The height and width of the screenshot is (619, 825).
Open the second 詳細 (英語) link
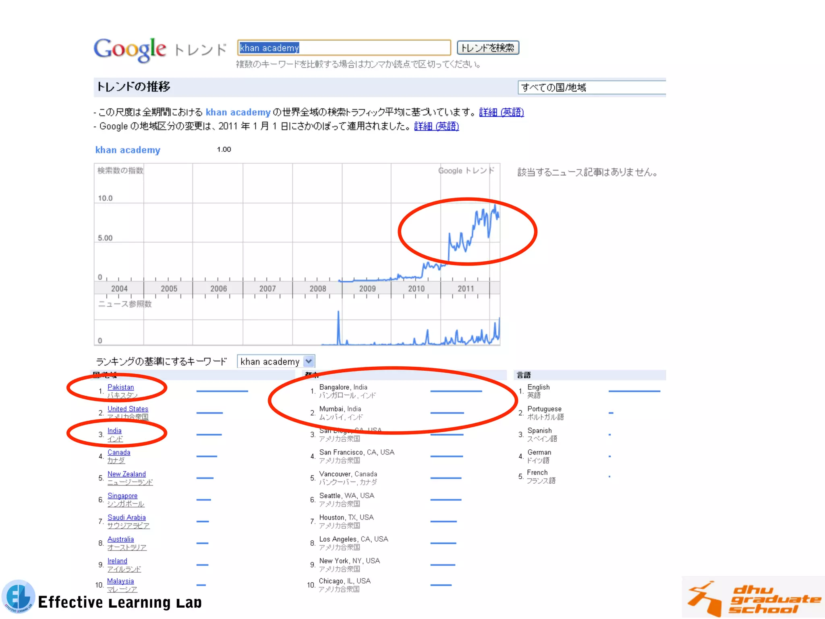coord(436,127)
